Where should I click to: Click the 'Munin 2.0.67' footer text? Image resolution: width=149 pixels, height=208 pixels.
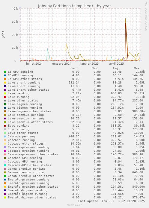74,205
